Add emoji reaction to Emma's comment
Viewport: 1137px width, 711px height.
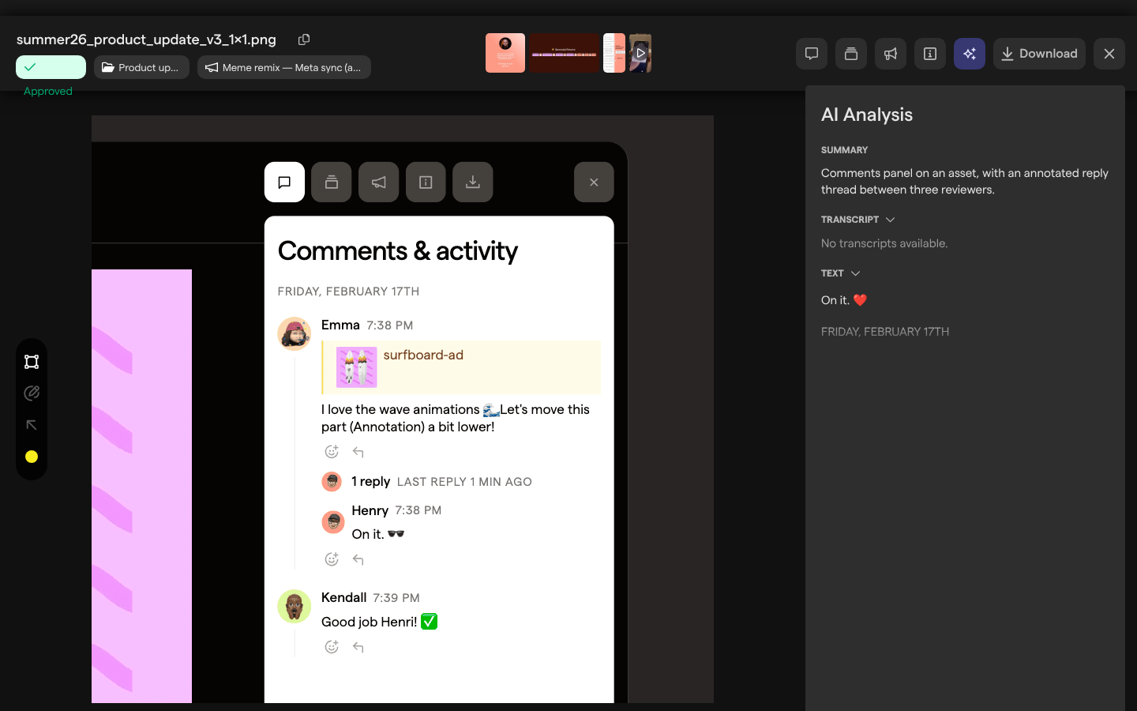point(332,452)
